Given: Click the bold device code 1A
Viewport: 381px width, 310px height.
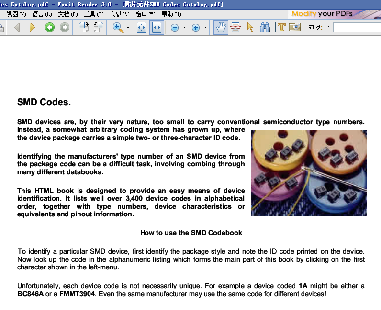Looking at the screenshot, I should coord(303,286).
